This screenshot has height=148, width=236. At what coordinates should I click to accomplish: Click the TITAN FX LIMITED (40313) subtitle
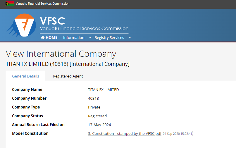coord(68,64)
